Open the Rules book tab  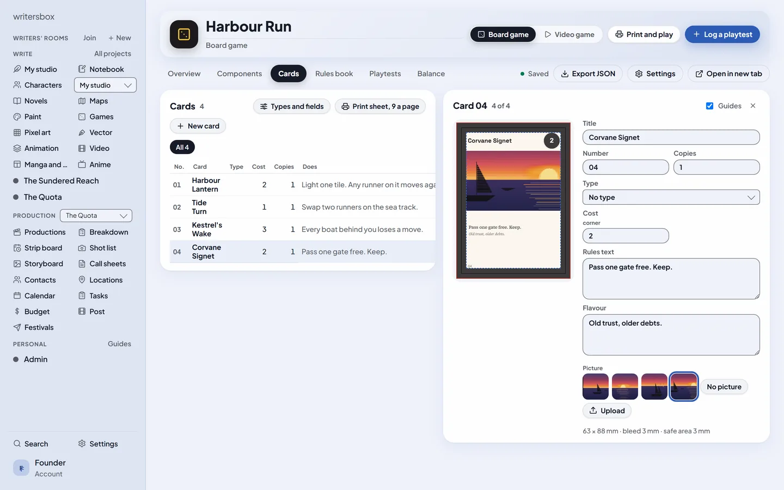click(x=334, y=73)
